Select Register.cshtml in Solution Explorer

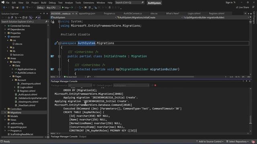(28, 91)
